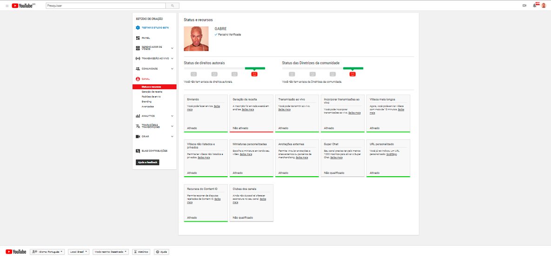
Task: Click the URL personalizado card title
Action: (x=382, y=144)
